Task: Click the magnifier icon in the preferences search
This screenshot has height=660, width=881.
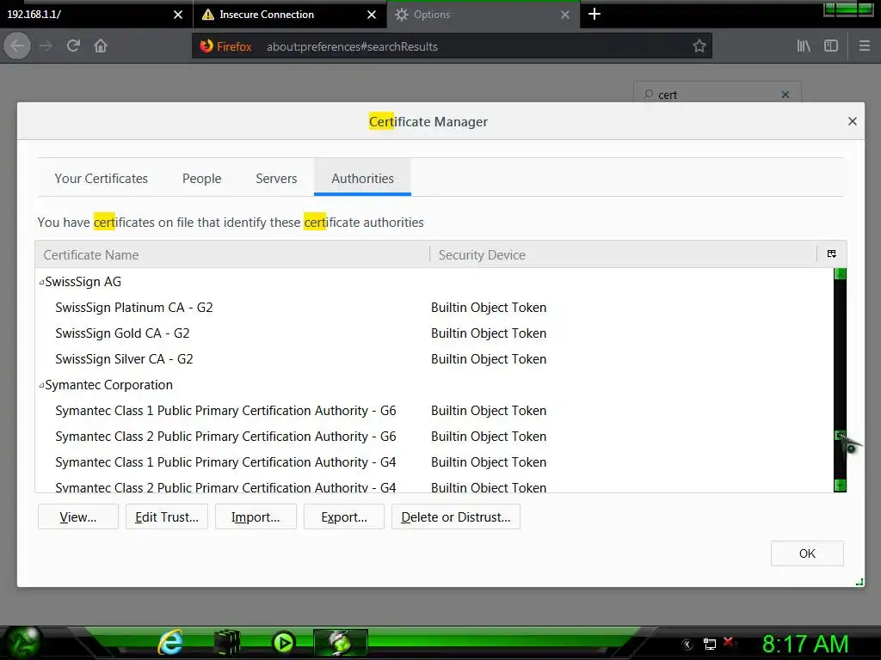Action: pos(649,95)
